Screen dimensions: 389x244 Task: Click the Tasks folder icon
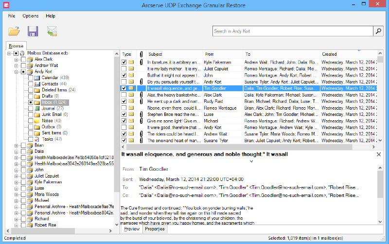point(37,139)
